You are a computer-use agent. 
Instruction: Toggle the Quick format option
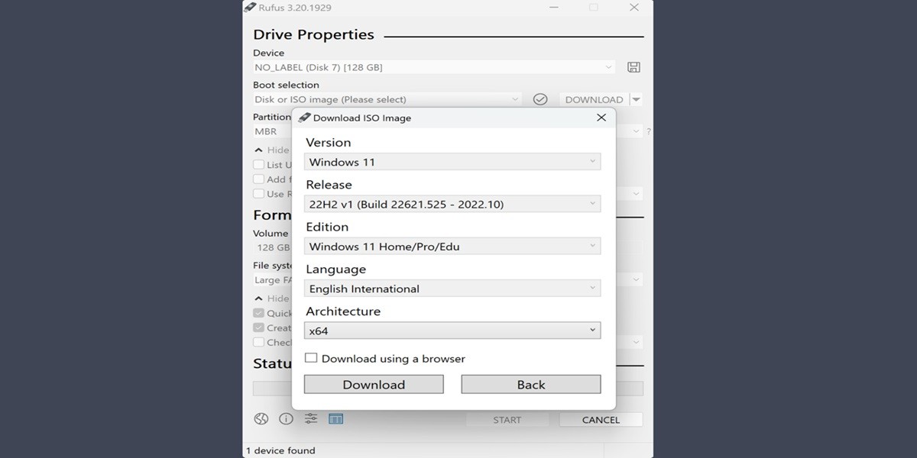tap(258, 313)
